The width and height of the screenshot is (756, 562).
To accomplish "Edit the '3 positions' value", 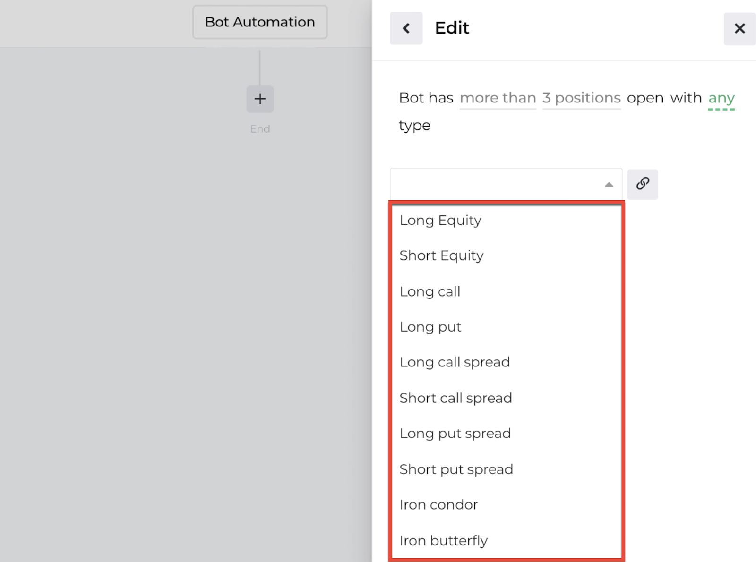I will [581, 98].
